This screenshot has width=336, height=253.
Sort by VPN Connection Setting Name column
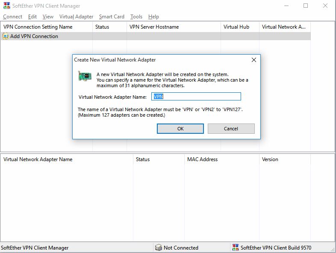click(47, 27)
